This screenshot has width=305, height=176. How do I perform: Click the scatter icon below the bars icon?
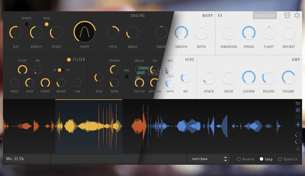pos(298,117)
